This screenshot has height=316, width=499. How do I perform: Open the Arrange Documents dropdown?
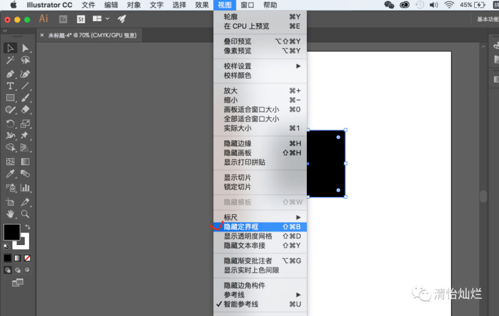click(x=101, y=19)
